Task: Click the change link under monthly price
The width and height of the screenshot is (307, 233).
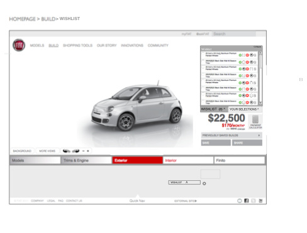Action: click(241, 129)
